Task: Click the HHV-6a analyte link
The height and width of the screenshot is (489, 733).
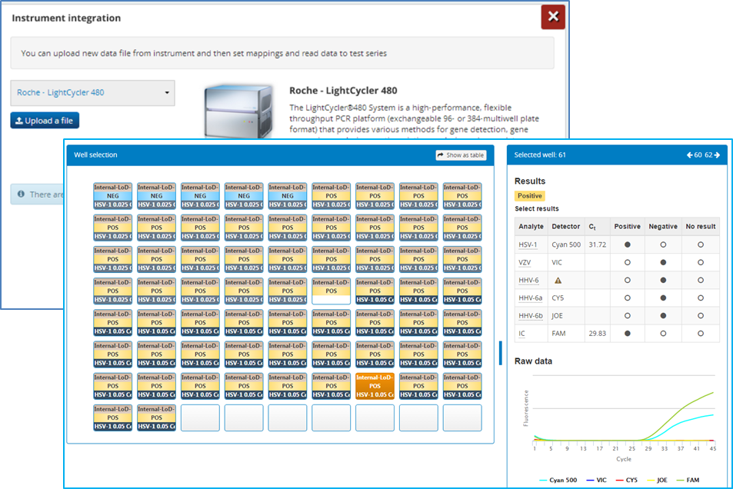Action: click(530, 298)
